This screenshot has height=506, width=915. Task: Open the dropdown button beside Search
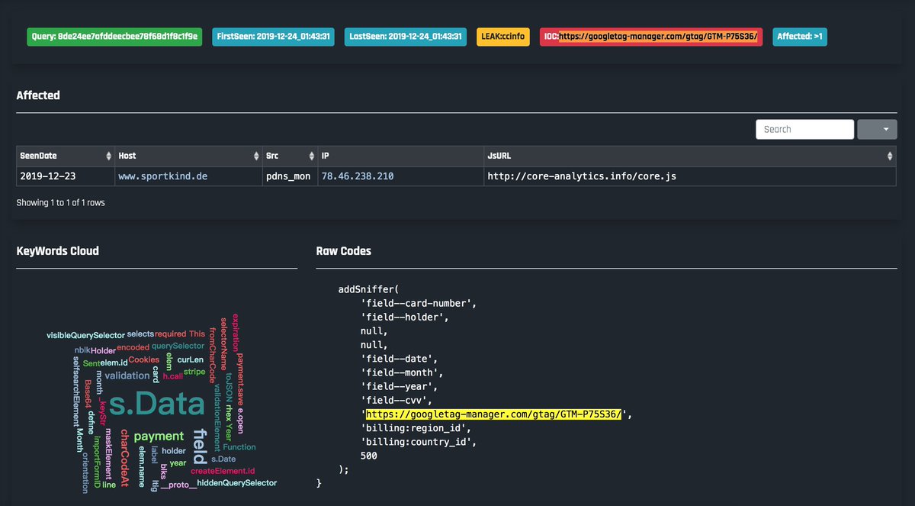click(877, 129)
